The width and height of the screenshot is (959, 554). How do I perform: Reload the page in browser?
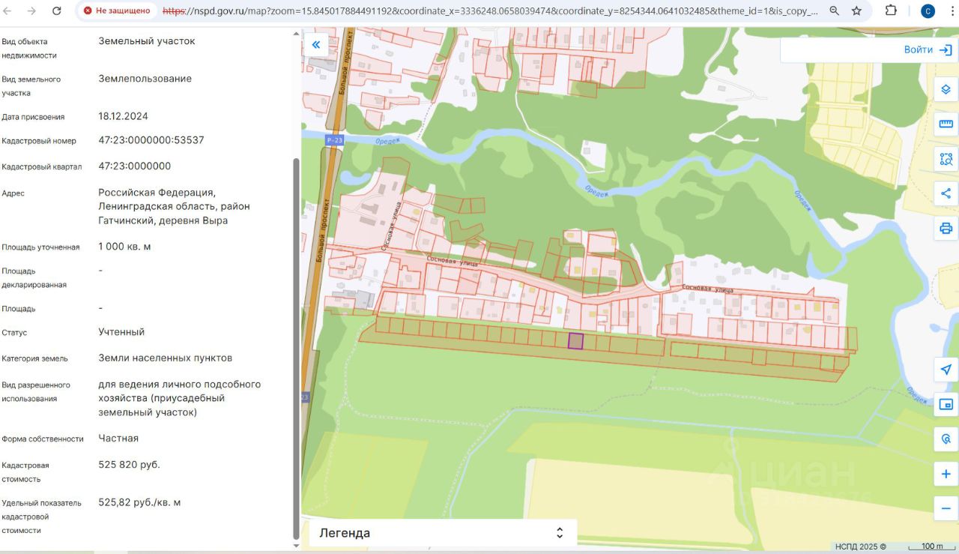click(57, 11)
